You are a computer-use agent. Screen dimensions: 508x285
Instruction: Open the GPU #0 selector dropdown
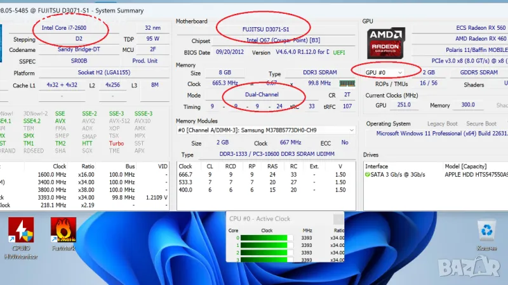coord(385,72)
